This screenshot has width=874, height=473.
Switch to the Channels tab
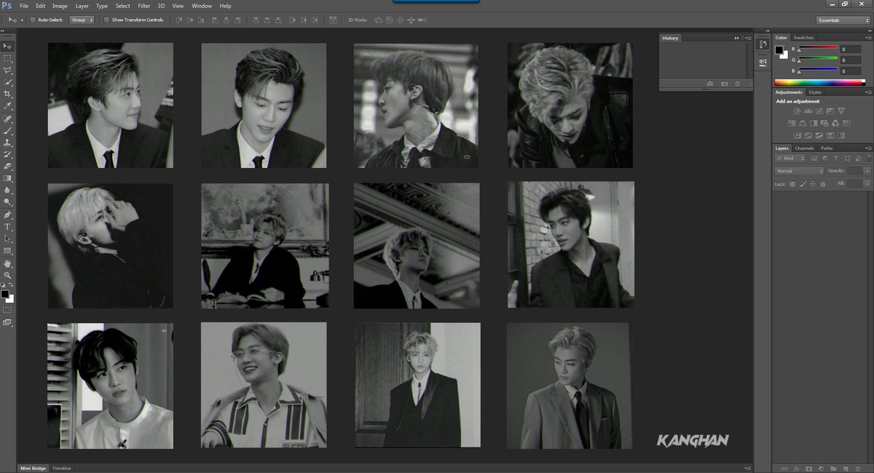(x=804, y=148)
